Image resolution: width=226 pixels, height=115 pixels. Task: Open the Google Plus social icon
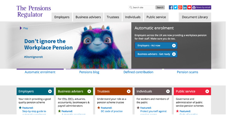180,7
